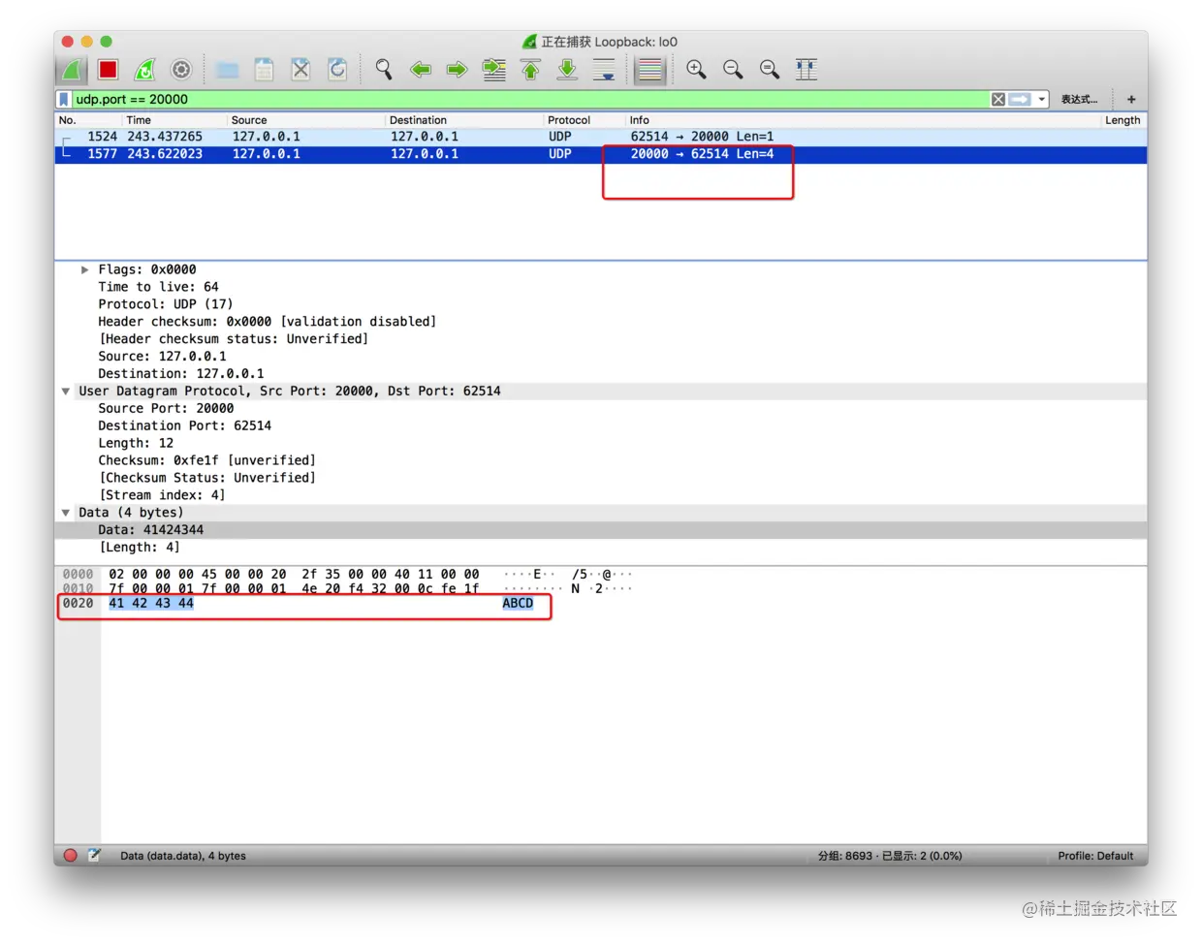Reset text to normal size
This screenshot has width=1202, height=943.
tap(770, 70)
